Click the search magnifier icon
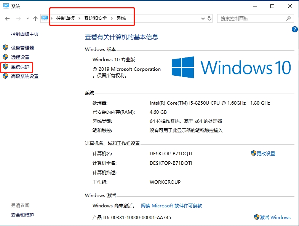 pos(288,19)
